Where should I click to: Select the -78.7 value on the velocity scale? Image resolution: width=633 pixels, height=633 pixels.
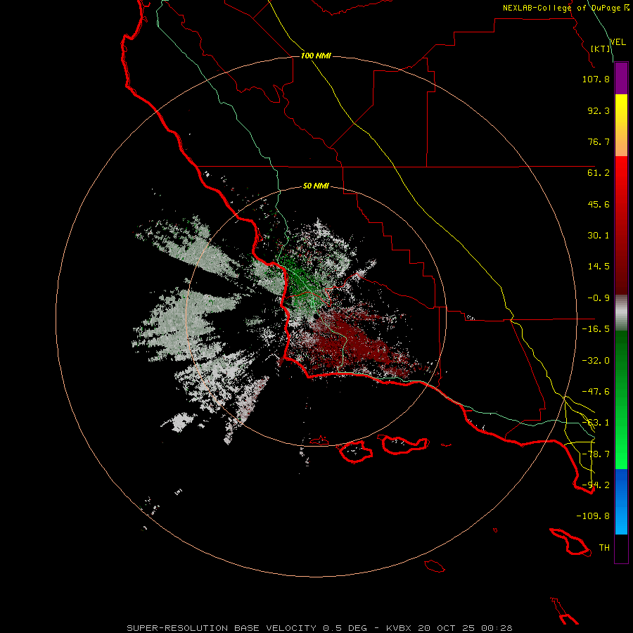pyautogui.click(x=596, y=454)
